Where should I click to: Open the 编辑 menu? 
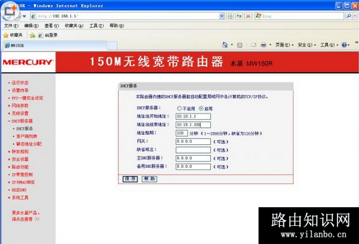point(31,25)
